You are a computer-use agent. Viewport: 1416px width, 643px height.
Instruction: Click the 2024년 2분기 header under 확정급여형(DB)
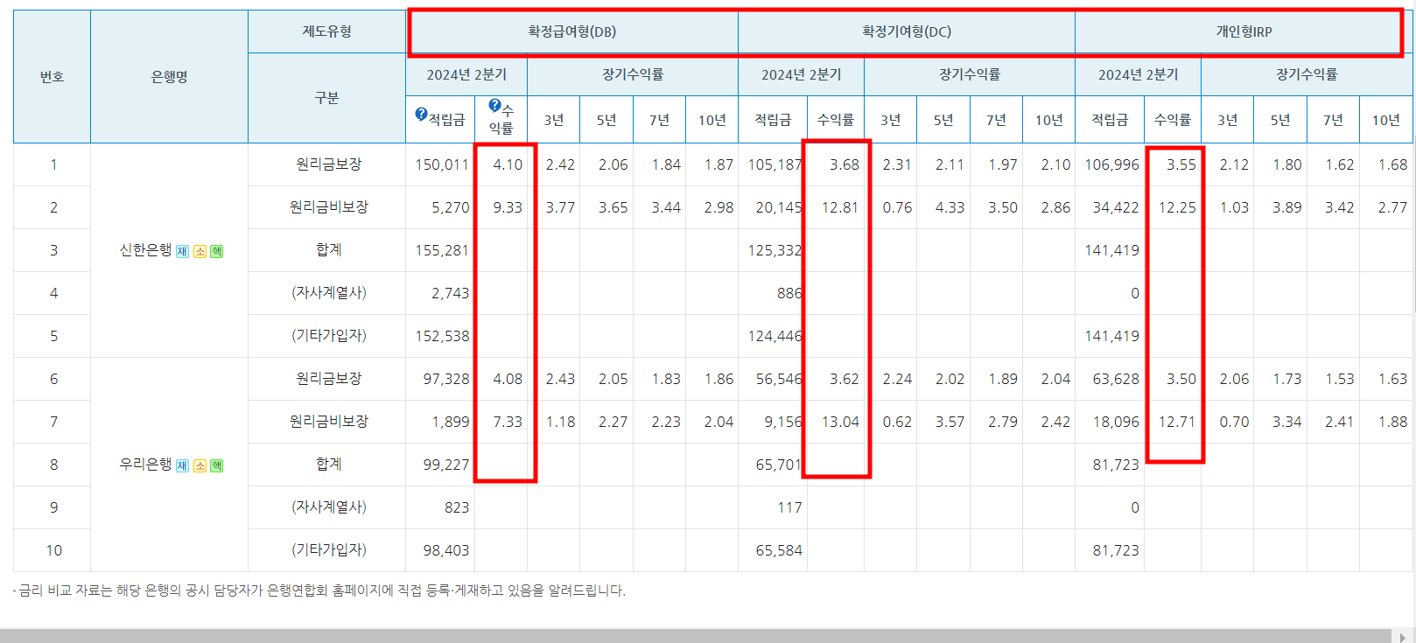(466, 74)
